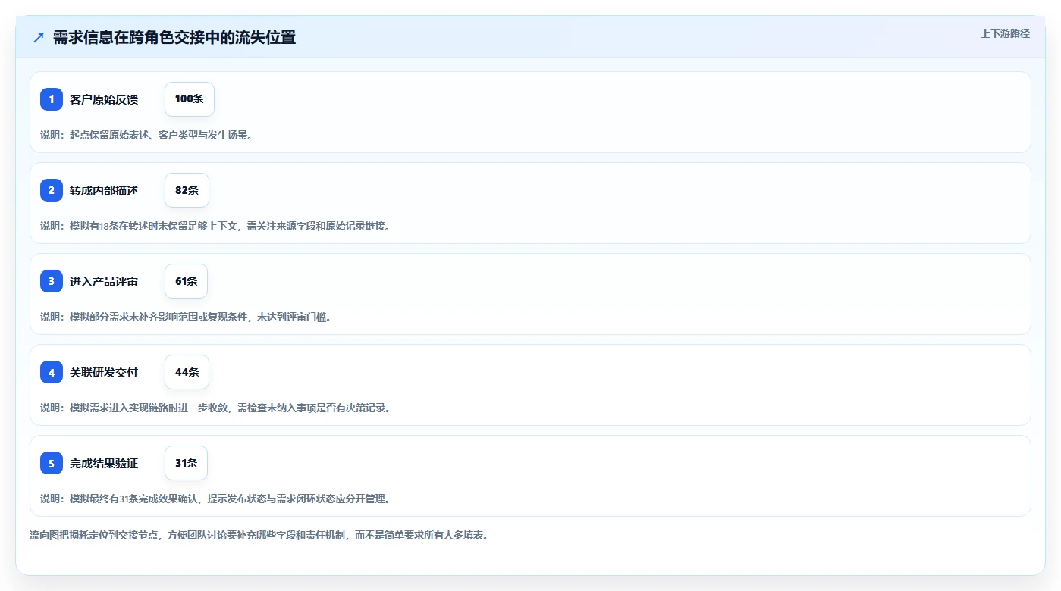Image resolution: width=1061 pixels, height=591 pixels.
Task: Click step number badge 4
Action: tap(52, 372)
